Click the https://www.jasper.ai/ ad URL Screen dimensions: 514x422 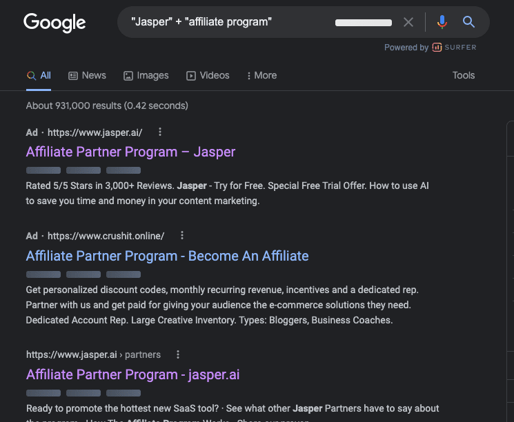coord(95,132)
